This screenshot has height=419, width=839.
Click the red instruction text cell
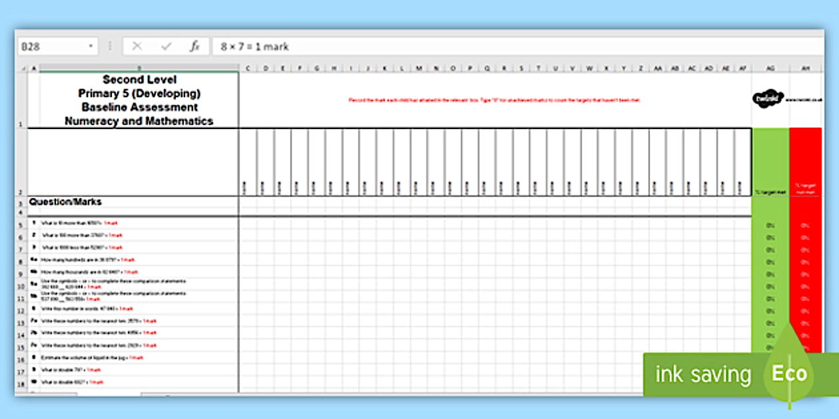coord(495,100)
